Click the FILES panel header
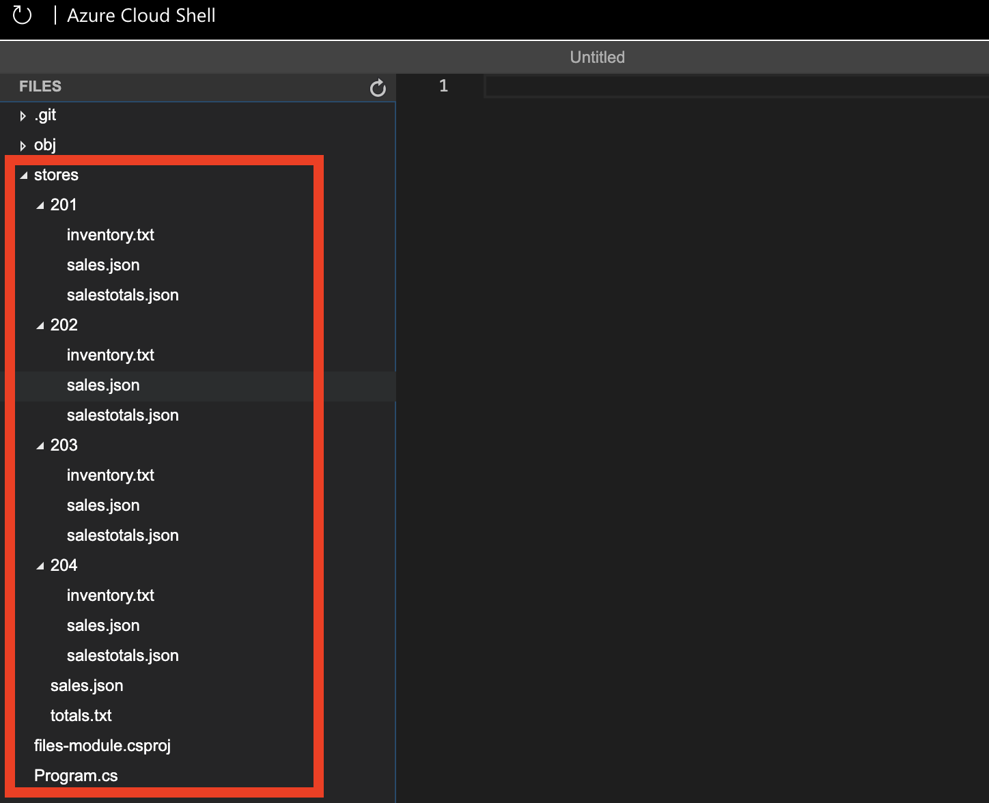The width and height of the screenshot is (989, 803). tap(40, 87)
